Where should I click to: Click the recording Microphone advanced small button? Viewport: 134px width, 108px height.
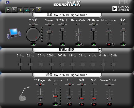pos(60,104)
